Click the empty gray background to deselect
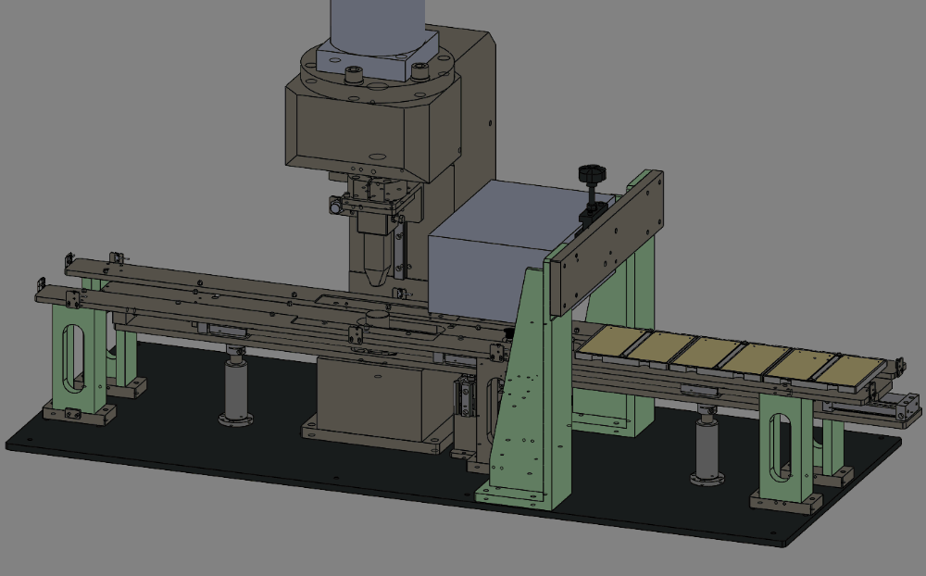 pyautogui.click(x=787, y=93)
